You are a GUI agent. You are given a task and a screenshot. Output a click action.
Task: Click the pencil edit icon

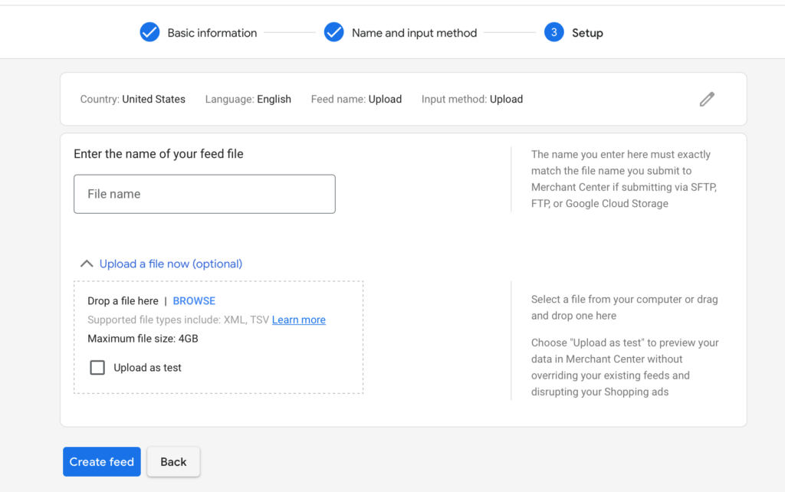706,99
